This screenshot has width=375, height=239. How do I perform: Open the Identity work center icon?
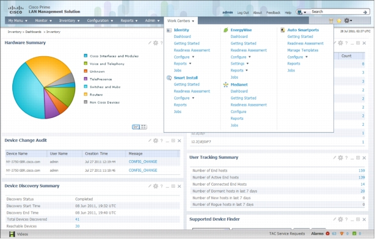169,30
